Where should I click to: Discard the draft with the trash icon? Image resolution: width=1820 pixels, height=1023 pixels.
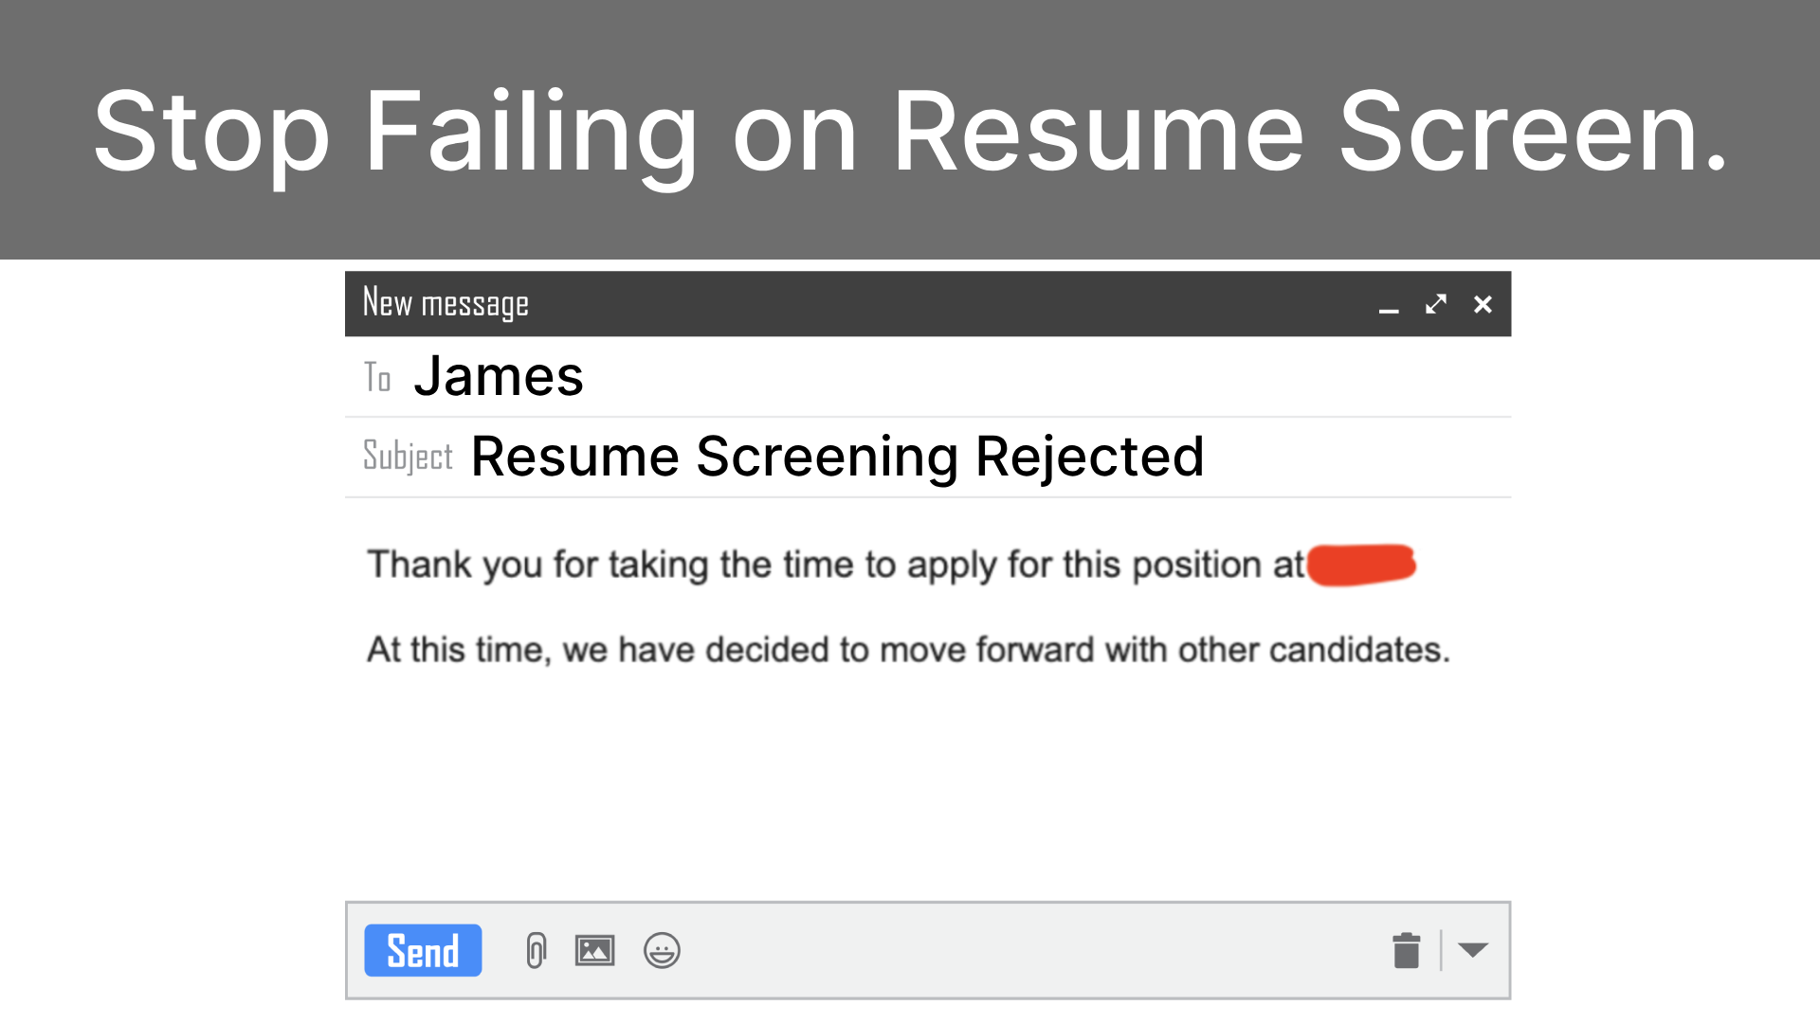tap(1407, 950)
